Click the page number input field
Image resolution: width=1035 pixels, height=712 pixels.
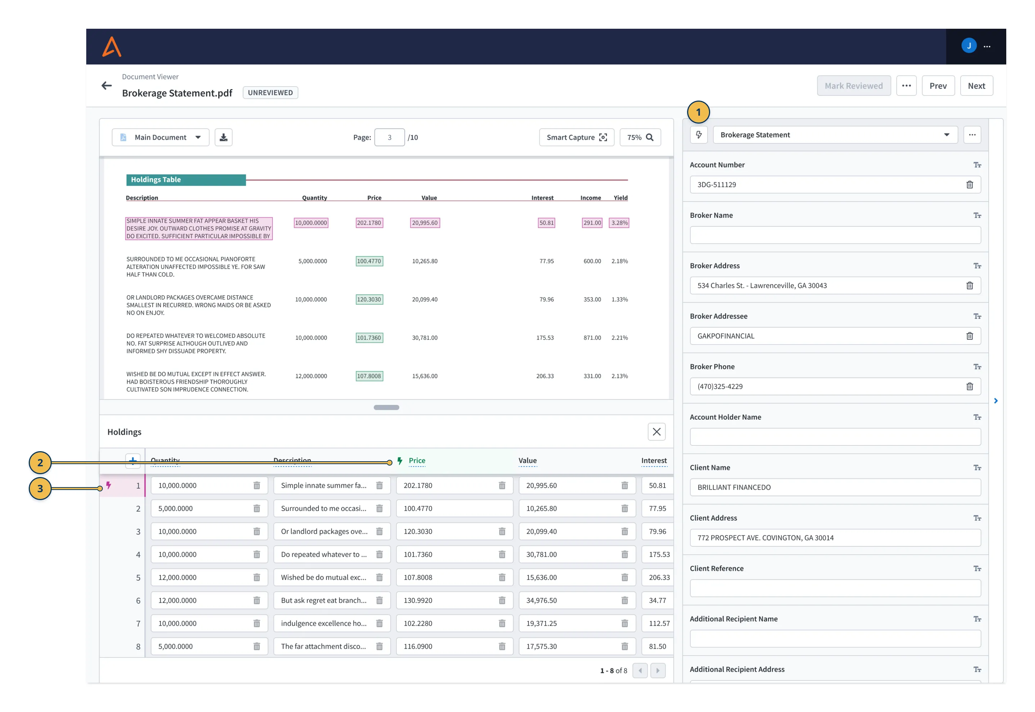[x=389, y=137]
